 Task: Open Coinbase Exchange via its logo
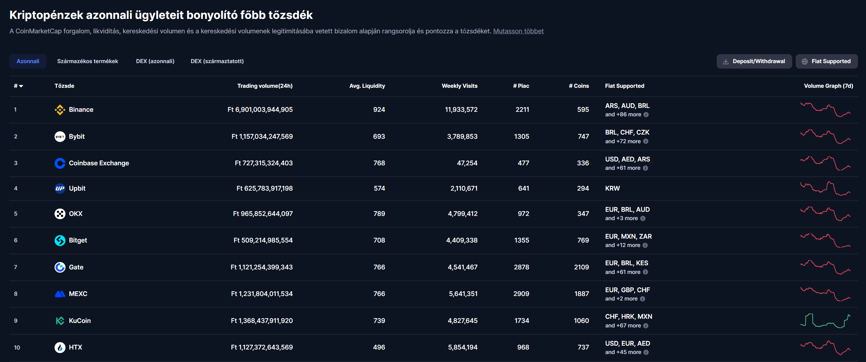pos(60,163)
